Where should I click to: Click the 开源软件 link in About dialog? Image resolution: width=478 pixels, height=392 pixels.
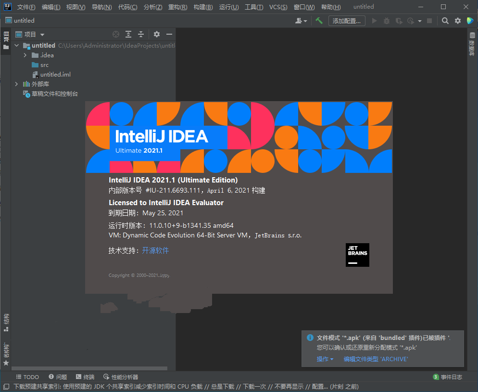pos(155,250)
